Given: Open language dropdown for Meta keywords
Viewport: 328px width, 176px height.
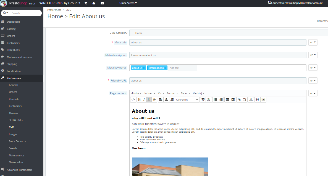Looking at the screenshot, I should tap(313, 68).
